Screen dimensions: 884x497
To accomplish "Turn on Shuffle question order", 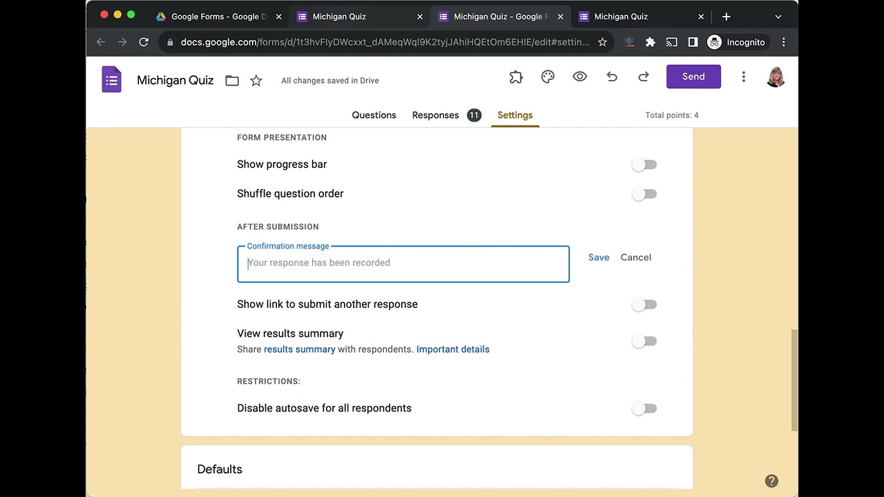I will [644, 194].
